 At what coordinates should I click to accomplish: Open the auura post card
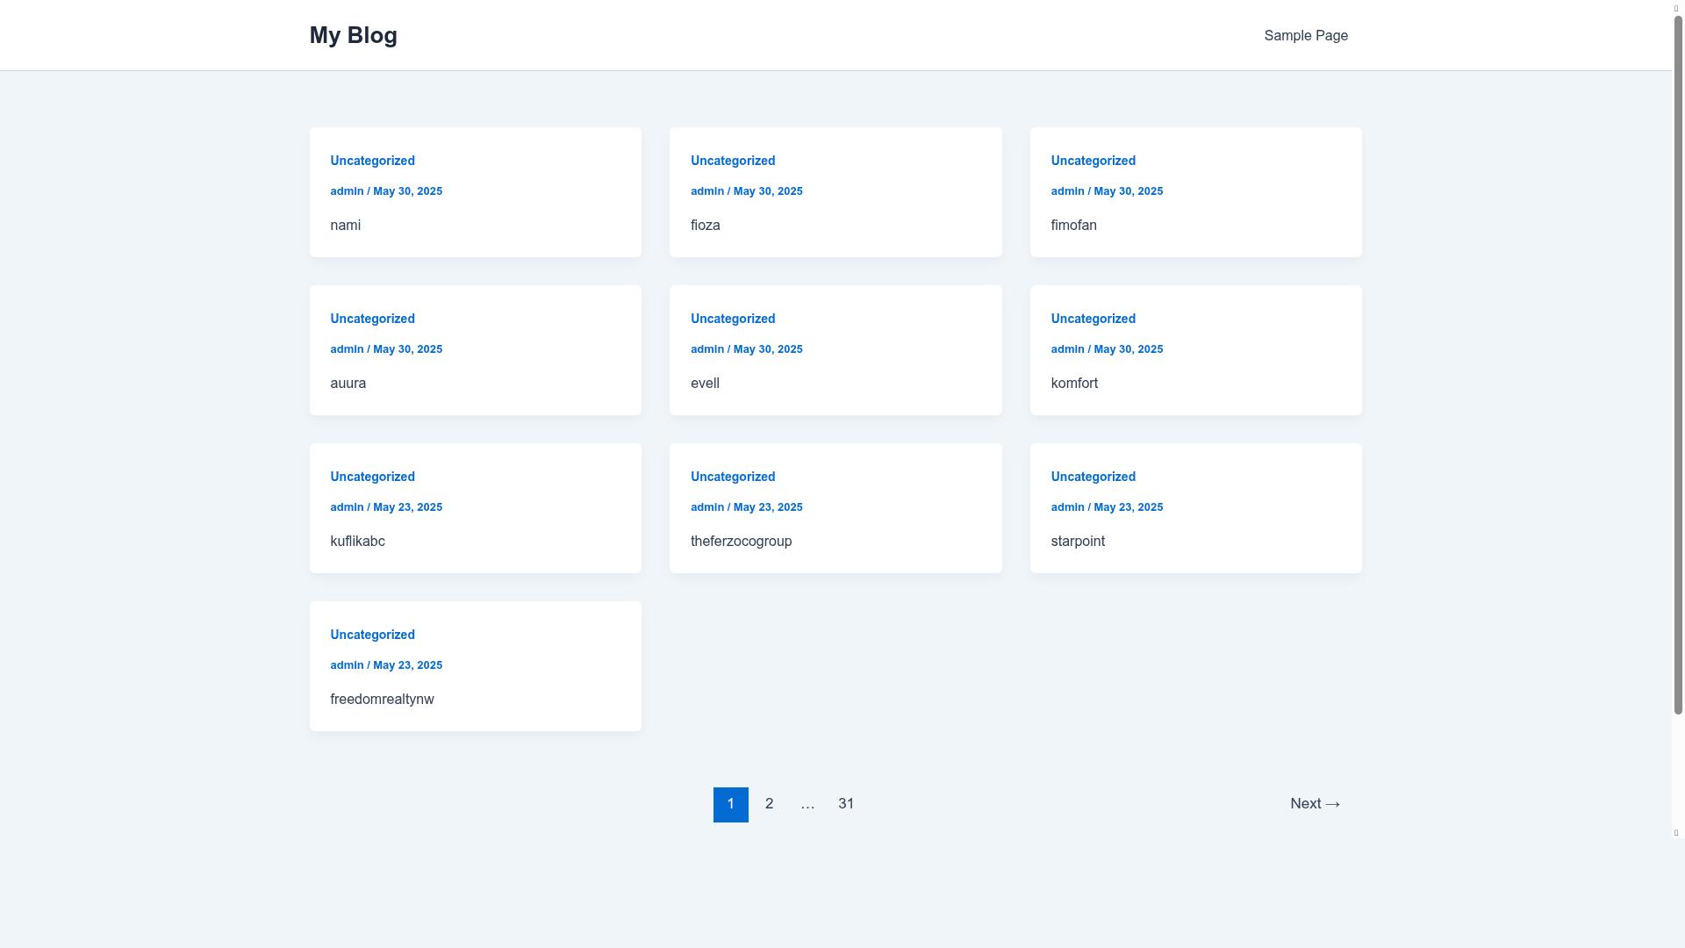[348, 384]
